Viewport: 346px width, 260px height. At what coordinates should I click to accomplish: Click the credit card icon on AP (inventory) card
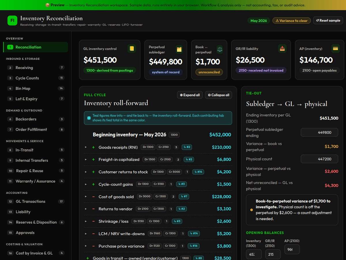335,49
